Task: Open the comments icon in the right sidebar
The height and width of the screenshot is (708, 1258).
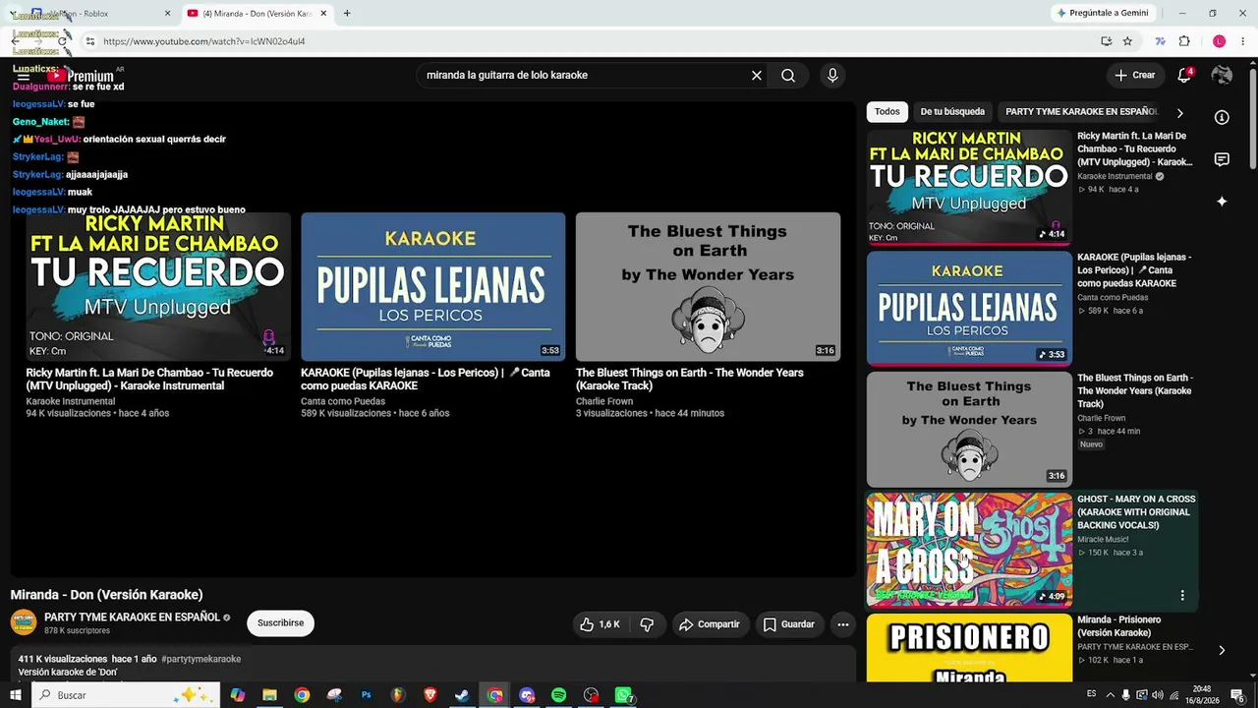Action: [x=1222, y=159]
